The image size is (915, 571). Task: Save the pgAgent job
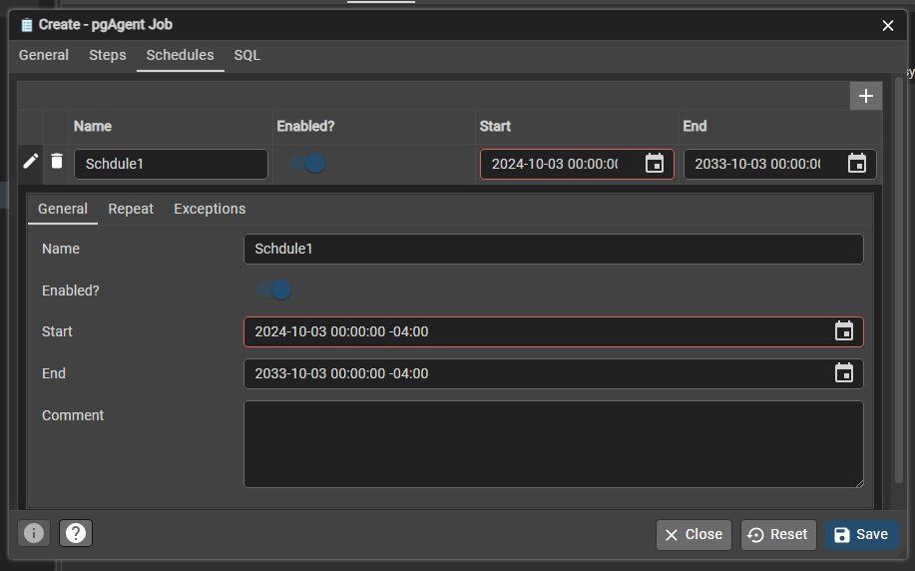[861, 535]
